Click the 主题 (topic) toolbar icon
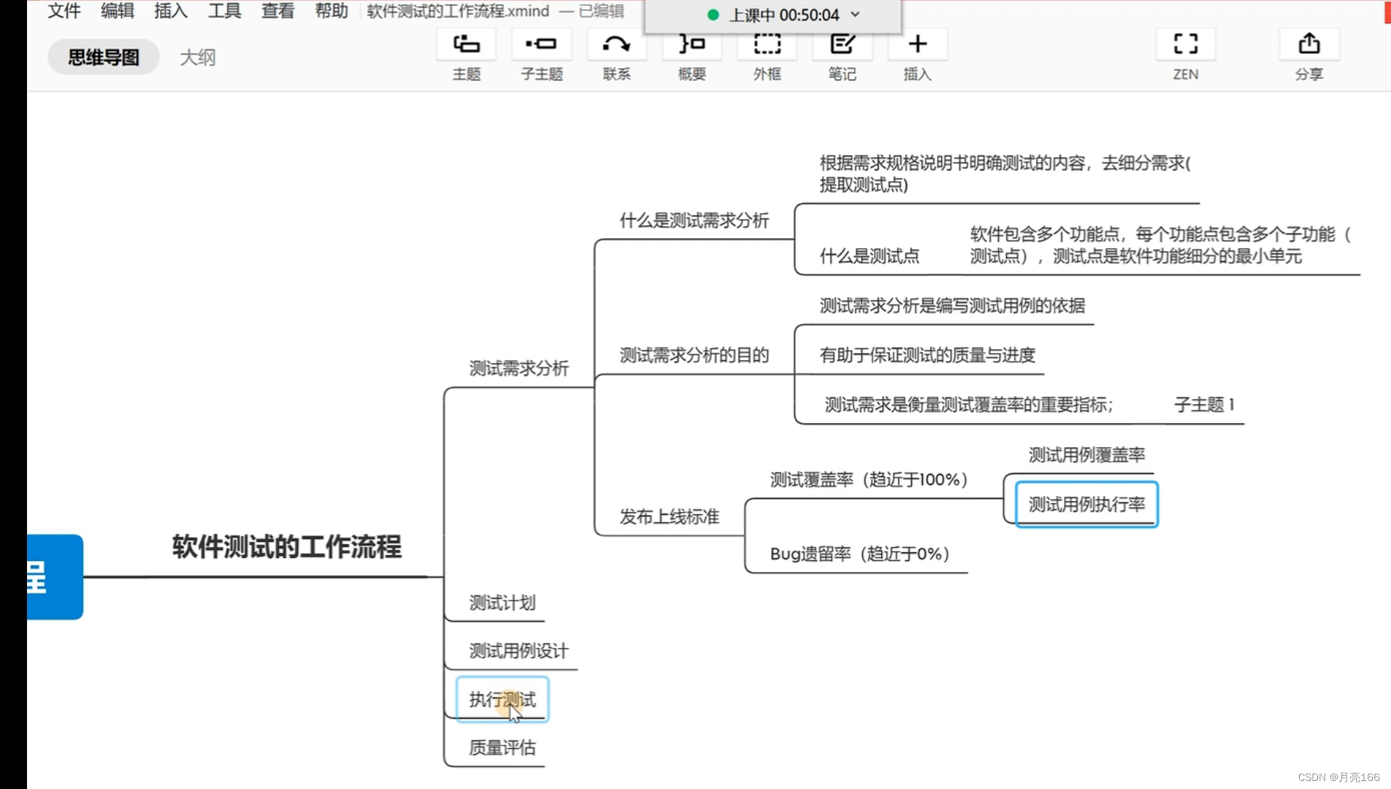The image size is (1391, 789). click(466, 44)
